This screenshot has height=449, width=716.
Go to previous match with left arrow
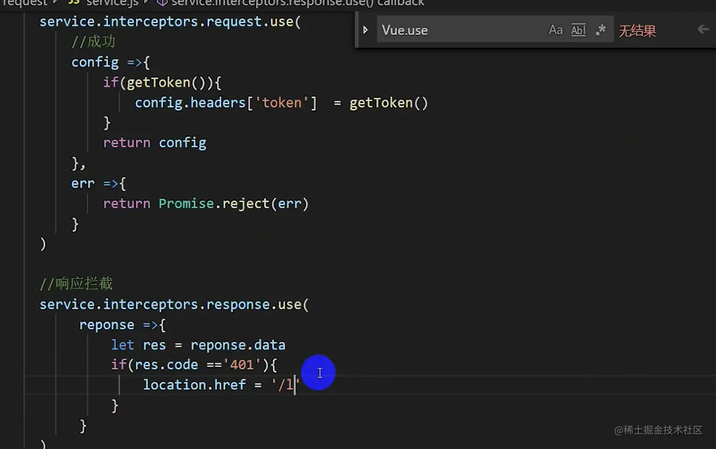tap(703, 30)
